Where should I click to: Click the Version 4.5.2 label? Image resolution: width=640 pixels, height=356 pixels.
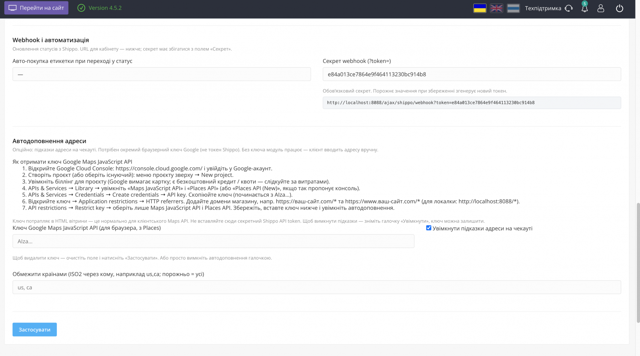point(105,8)
